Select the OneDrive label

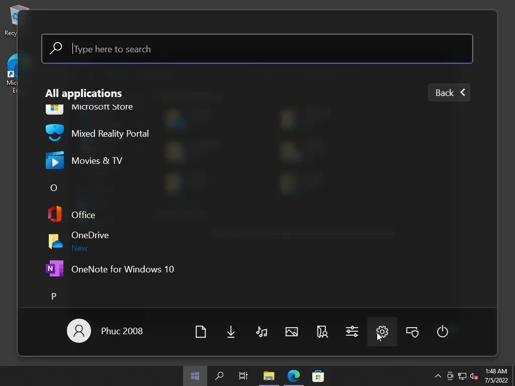pos(90,235)
